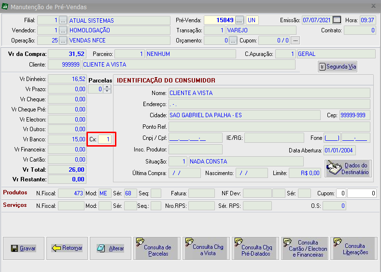Click the Nome field CLIENTE A VISTA
Viewport: 381px width, 272px height.
point(269,93)
